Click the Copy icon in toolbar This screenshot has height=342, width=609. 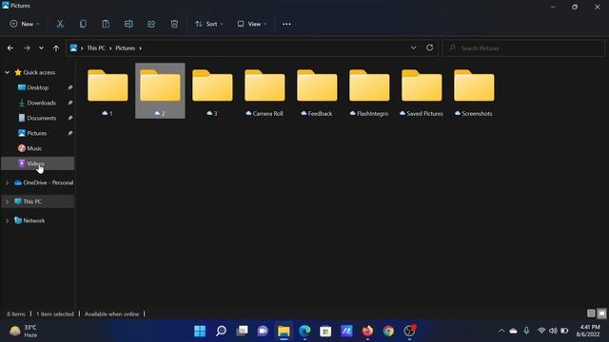click(x=83, y=24)
